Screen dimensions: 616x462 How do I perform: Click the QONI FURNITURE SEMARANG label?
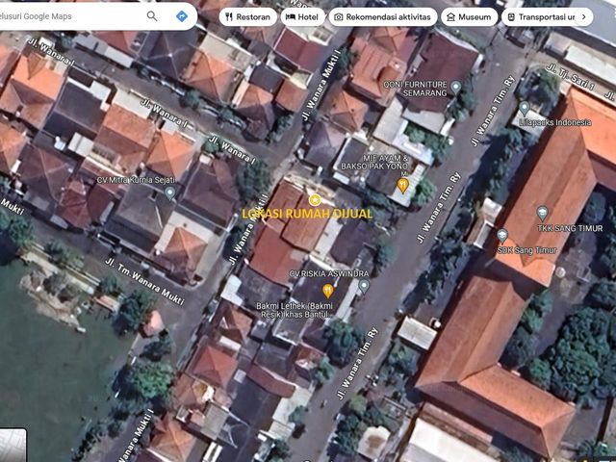coord(415,89)
